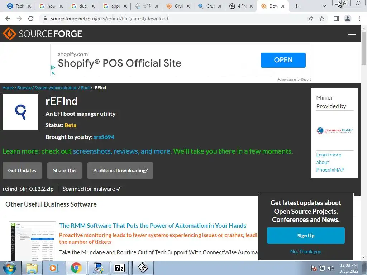367x275 pixels.
Task: Click the Get Updates button
Action: click(22, 170)
